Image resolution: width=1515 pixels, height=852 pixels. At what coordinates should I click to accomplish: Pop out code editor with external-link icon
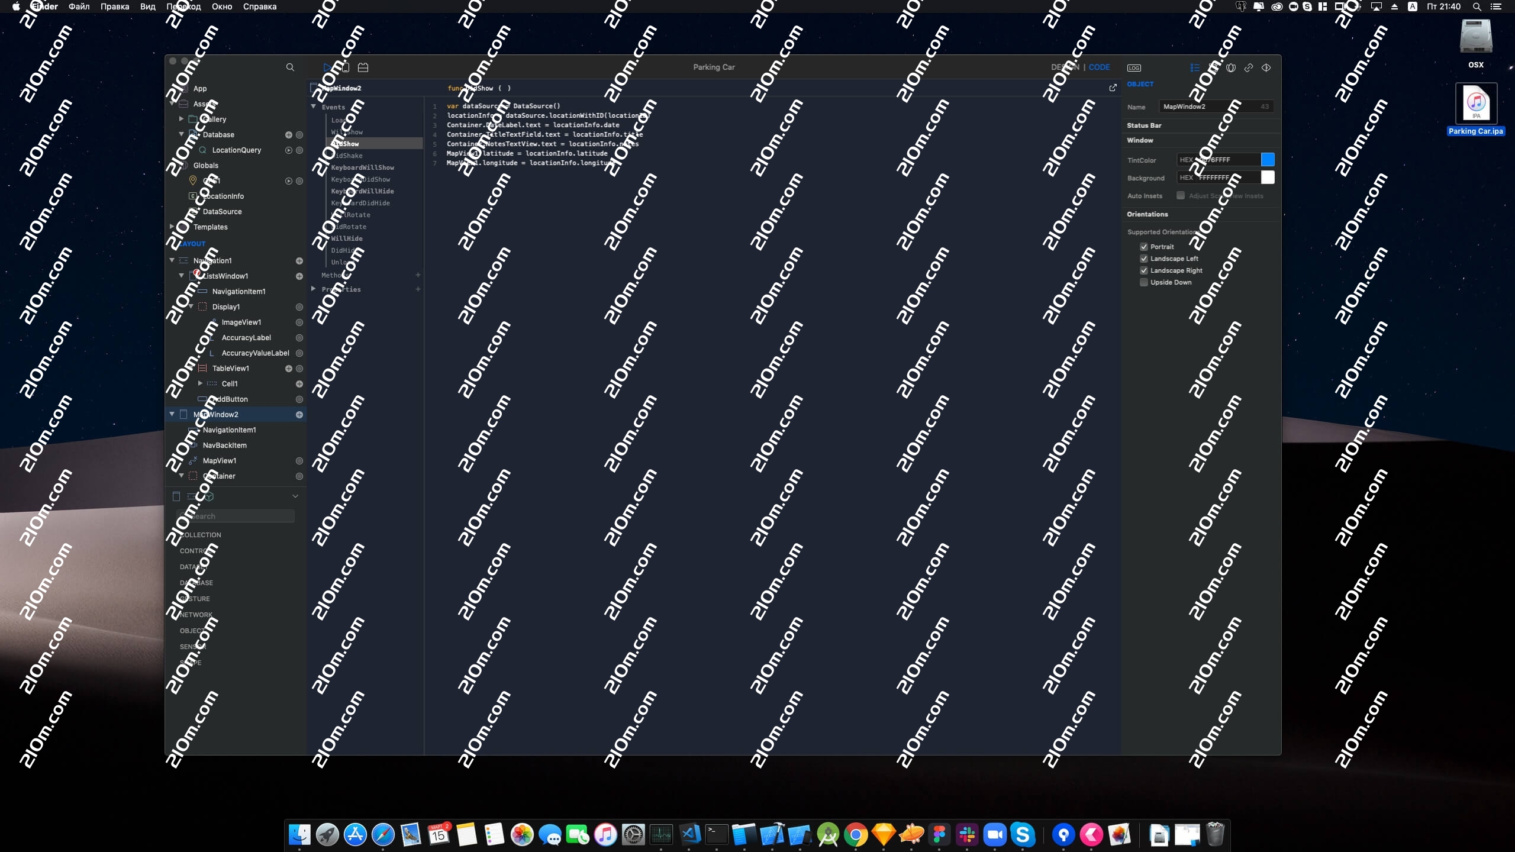pos(1113,88)
